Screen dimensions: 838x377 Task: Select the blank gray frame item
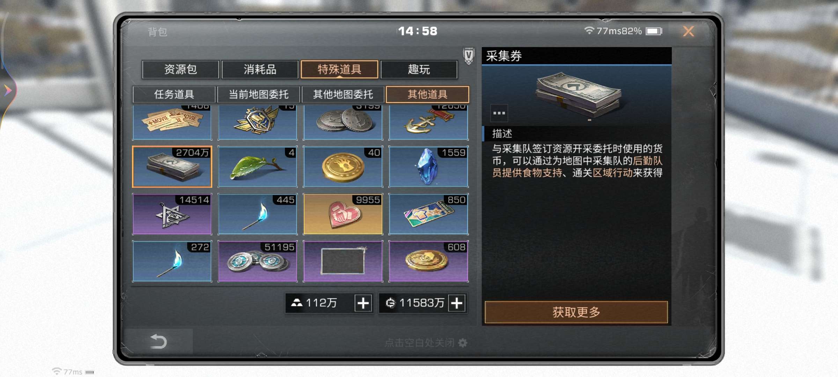click(343, 261)
